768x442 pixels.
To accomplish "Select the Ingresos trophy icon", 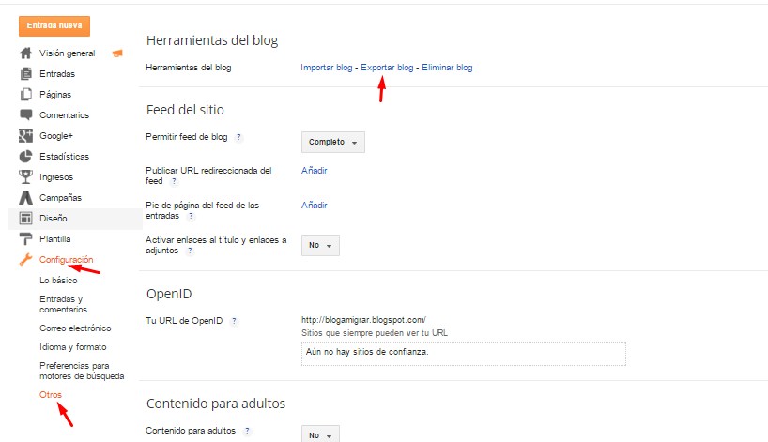I will click(x=26, y=176).
